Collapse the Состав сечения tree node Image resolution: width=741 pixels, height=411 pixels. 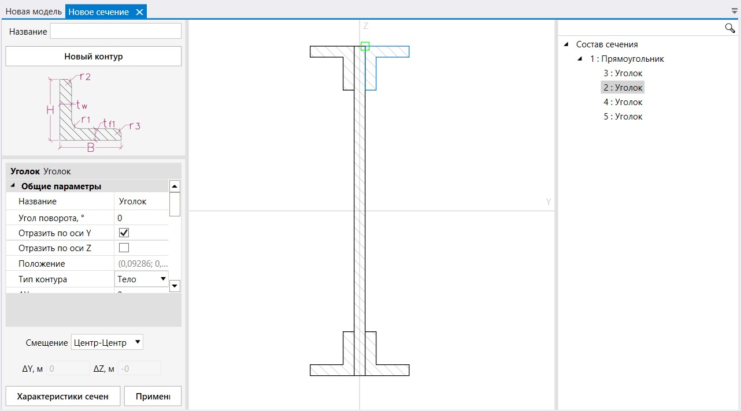tap(566, 44)
